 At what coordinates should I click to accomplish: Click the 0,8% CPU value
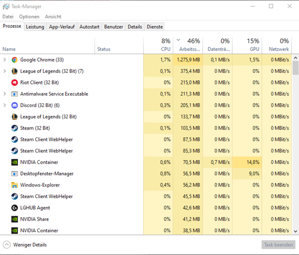(165, 174)
